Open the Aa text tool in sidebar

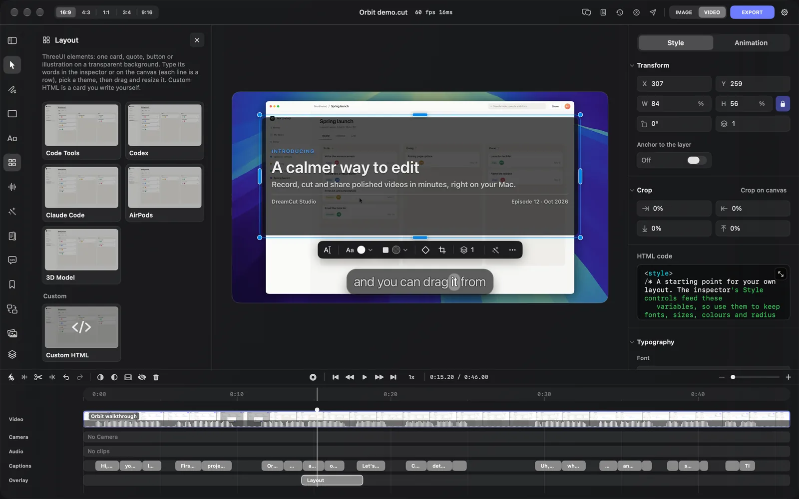pos(12,138)
